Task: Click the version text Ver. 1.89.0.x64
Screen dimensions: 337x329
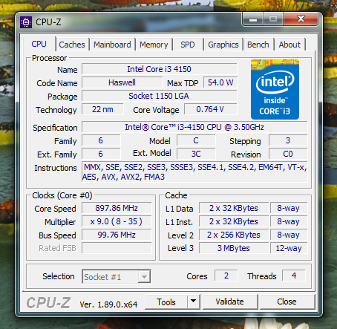Action: pos(108,304)
